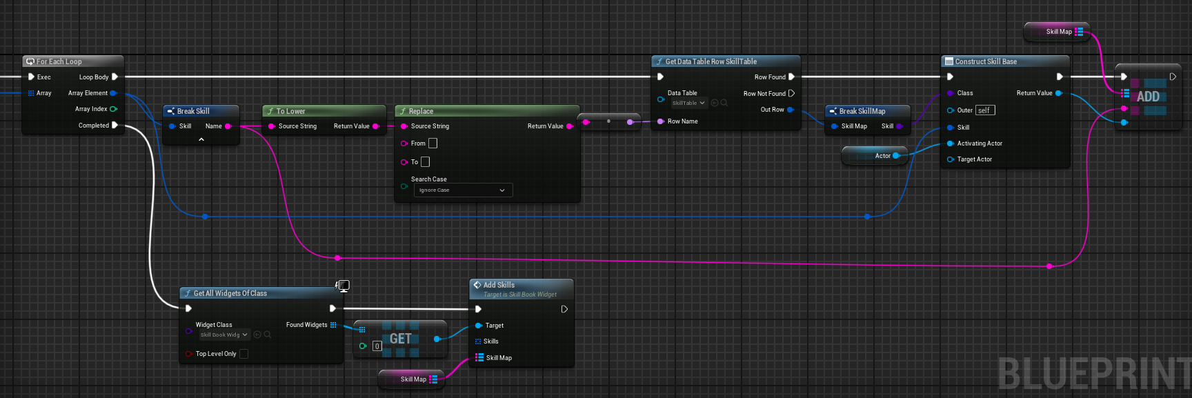Click the Outer self value box
Image resolution: width=1192 pixels, height=398 pixels.
(985, 110)
